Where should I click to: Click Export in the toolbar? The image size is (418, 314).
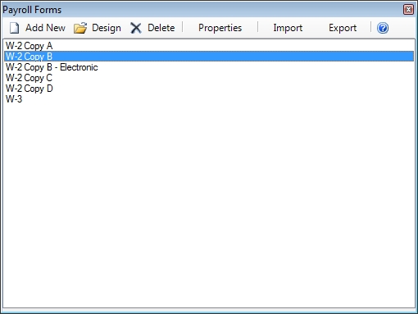pos(343,28)
